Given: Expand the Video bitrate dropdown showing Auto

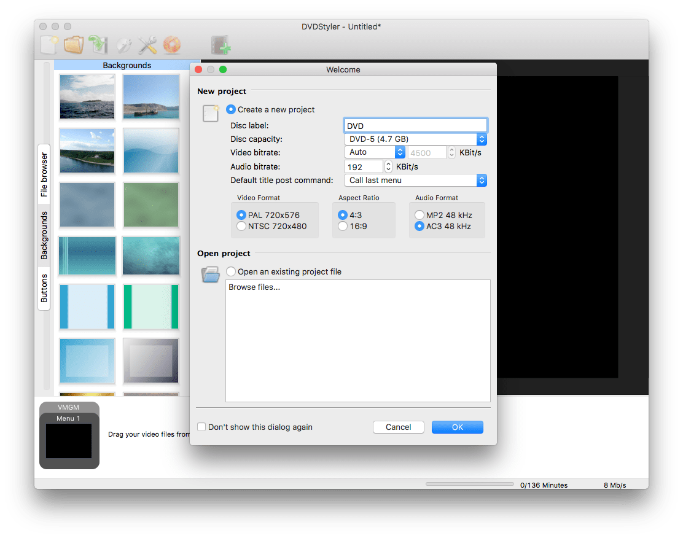Looking at the screenshot, I should coord(400,152).
